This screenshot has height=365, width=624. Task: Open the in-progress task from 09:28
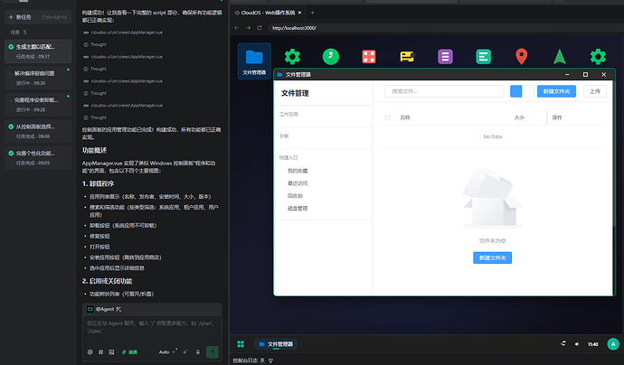tap(38, 105)
